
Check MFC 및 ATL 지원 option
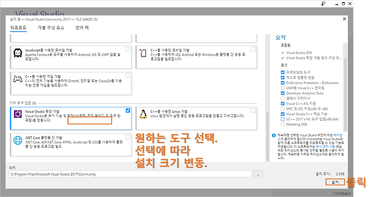[x=283, y=109]
